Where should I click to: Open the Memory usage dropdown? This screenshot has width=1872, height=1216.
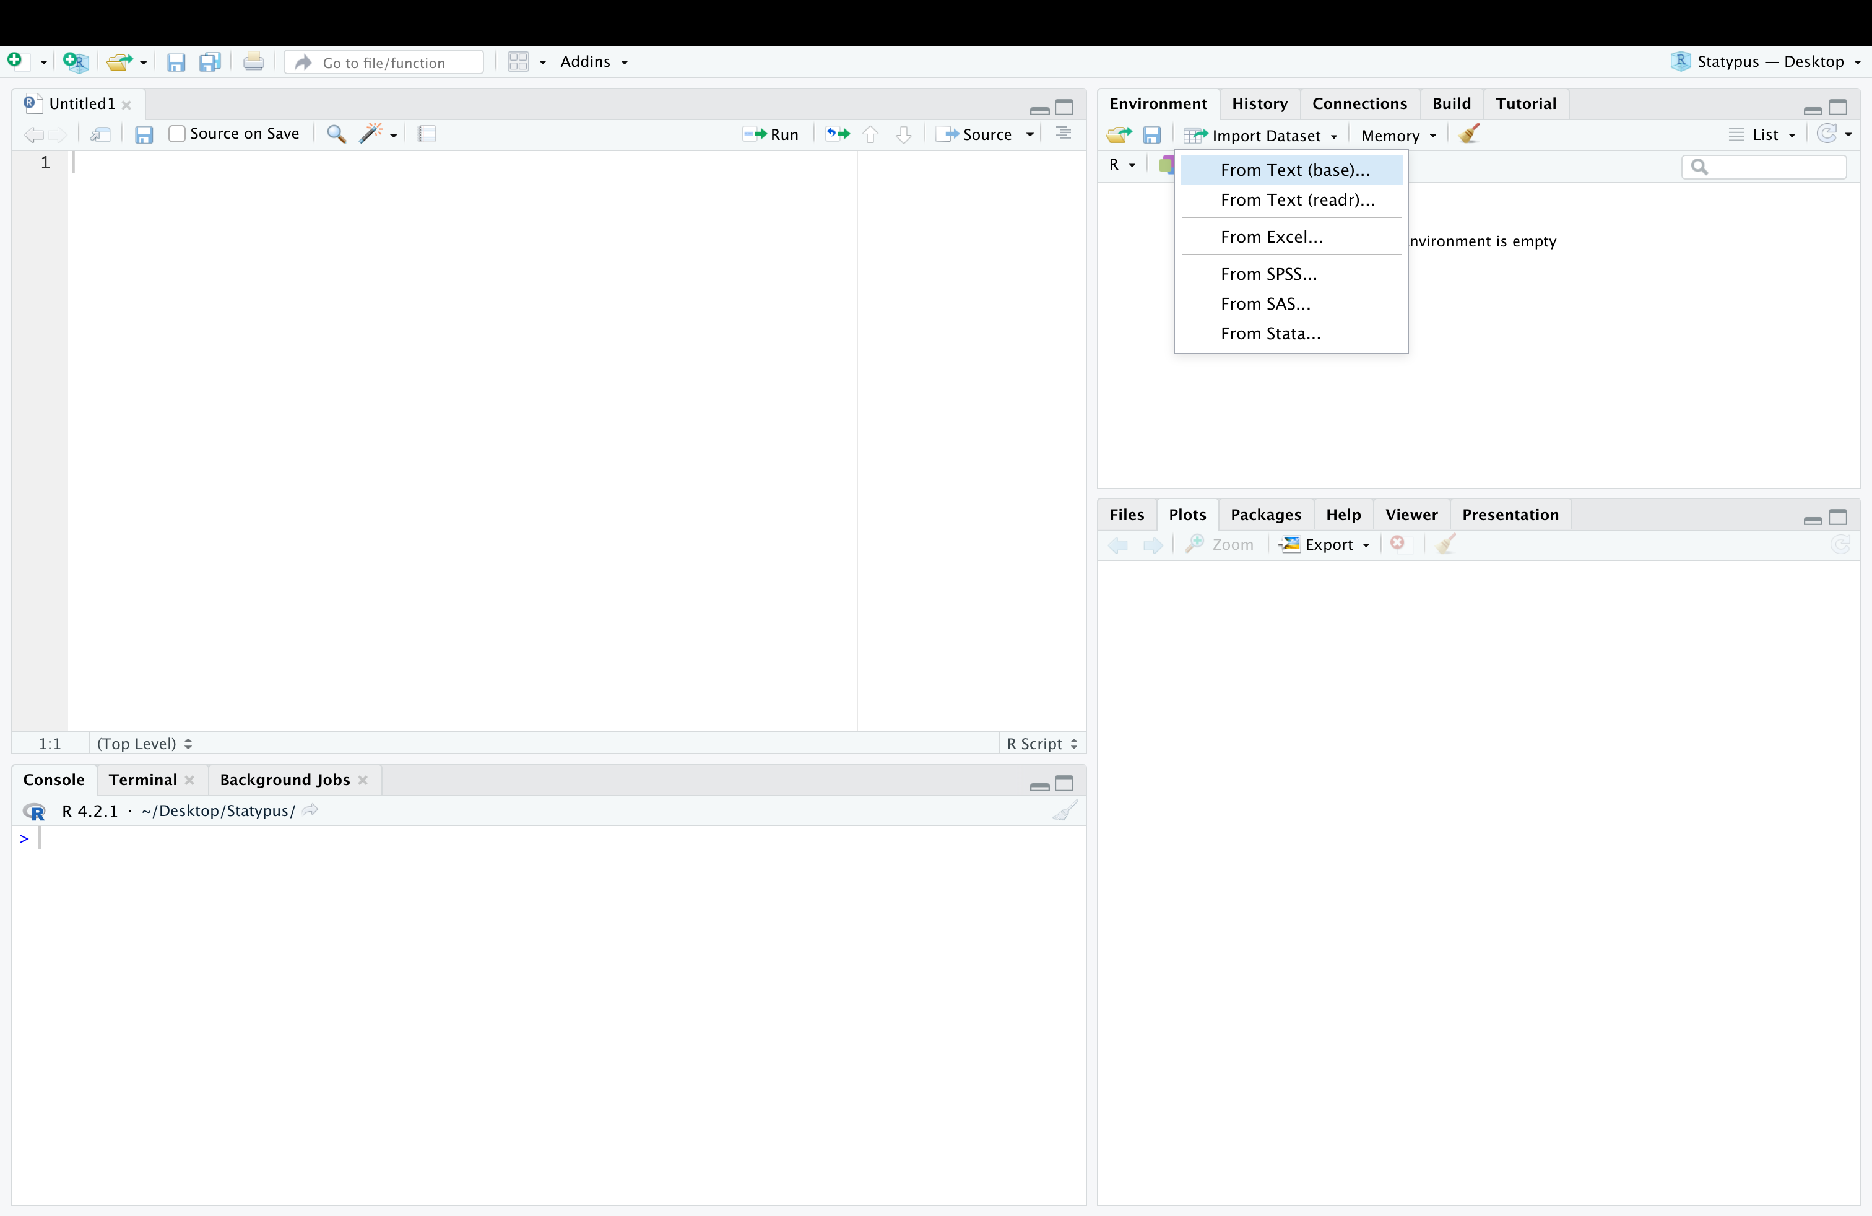(1398, 136)
